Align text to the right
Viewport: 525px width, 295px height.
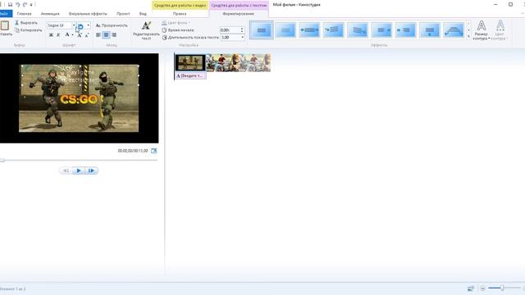point(114,34)
